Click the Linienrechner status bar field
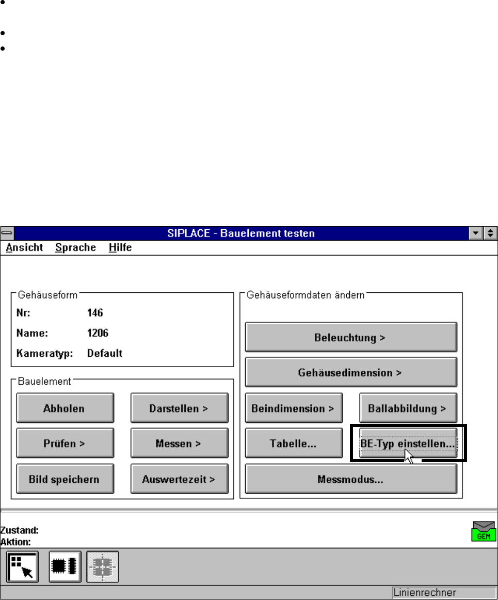This screenshot has width=498, height=600. (444, 592)
